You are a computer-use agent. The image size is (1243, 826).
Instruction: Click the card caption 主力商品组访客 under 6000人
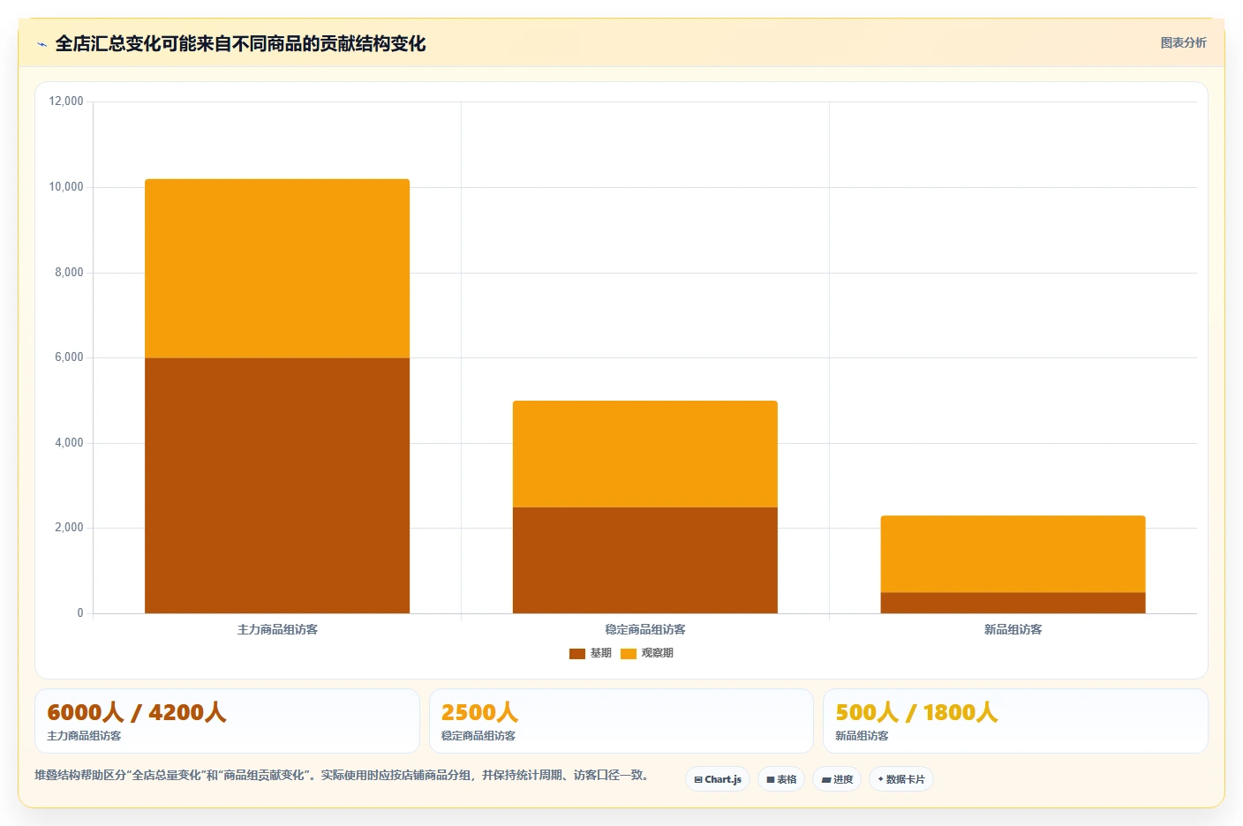[x=84, y=736]
